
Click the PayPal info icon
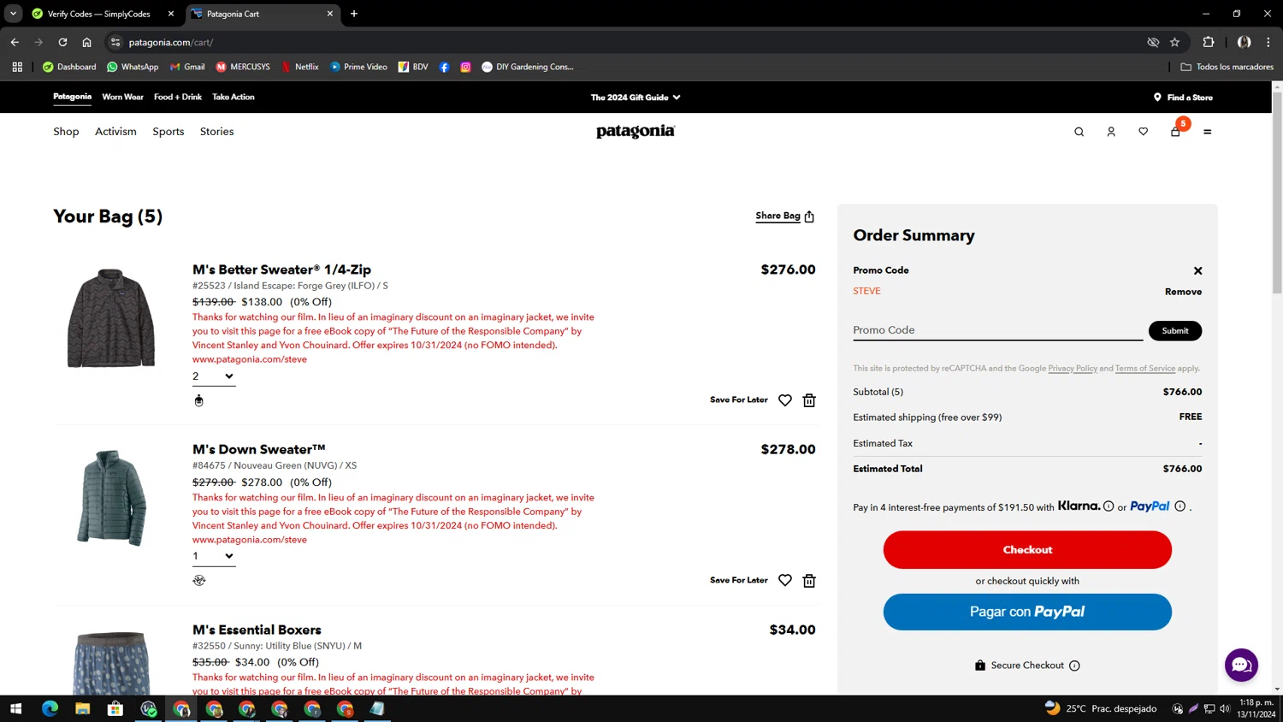(1180, 506)
